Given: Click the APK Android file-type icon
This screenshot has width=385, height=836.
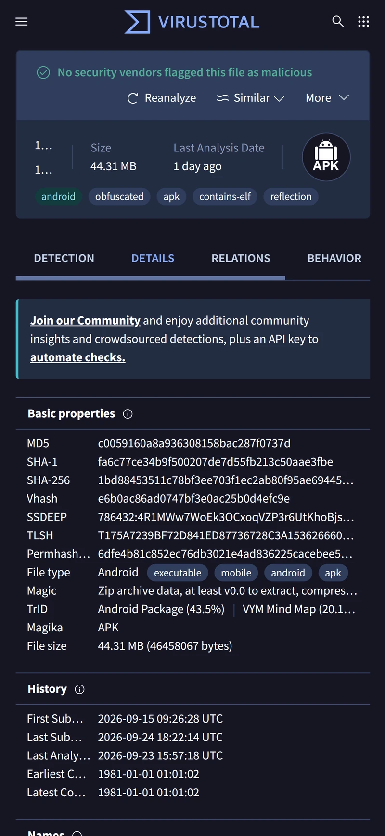Looking at the screenshot, I should tap(326, 157).
